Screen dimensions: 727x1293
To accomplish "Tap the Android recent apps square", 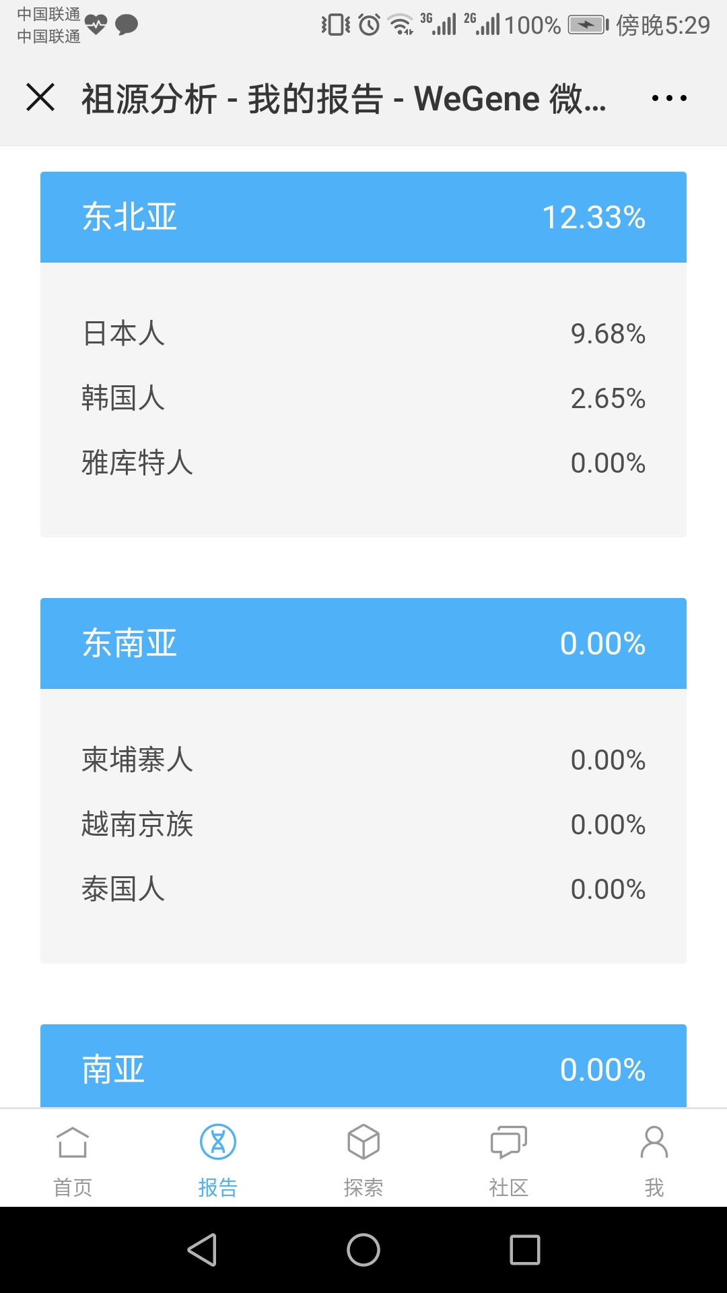I will (x=525, y=1250).
